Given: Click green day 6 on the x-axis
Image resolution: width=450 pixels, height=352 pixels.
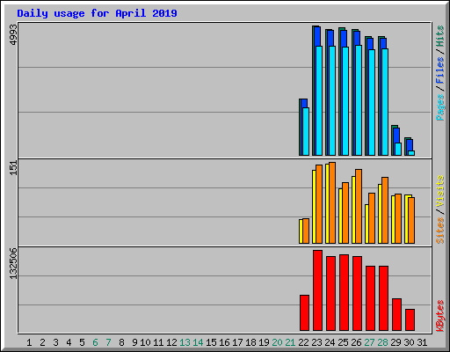Looking at the screenshot, I should point(95,342).
